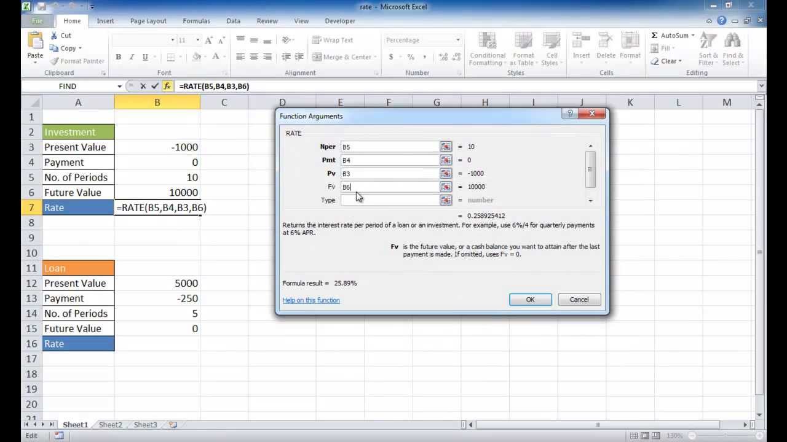Image resolution: width=787 pixels, height=442 pixels.
Task: Open the Number Format dropdown showing Percentage
Action: pyautogui.click(x=457, y=41)
